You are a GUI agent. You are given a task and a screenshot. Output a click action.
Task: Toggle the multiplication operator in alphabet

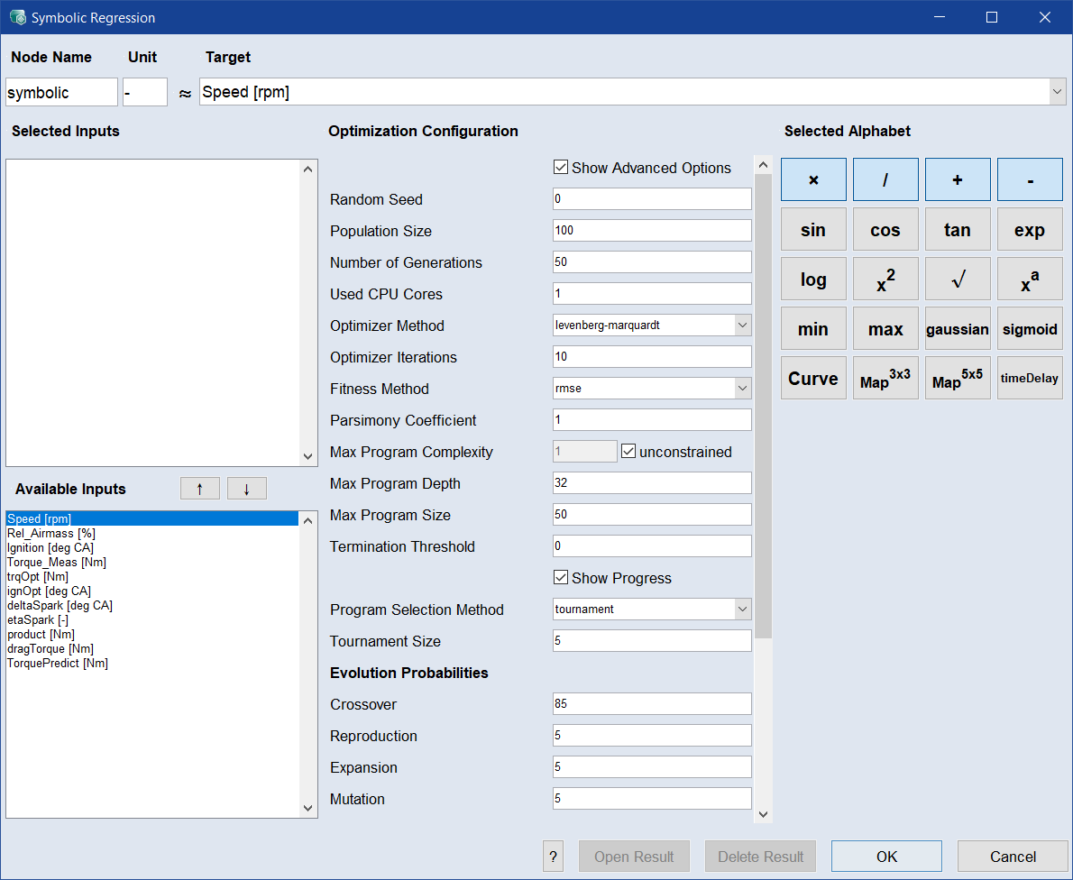(x=813, y=179)
